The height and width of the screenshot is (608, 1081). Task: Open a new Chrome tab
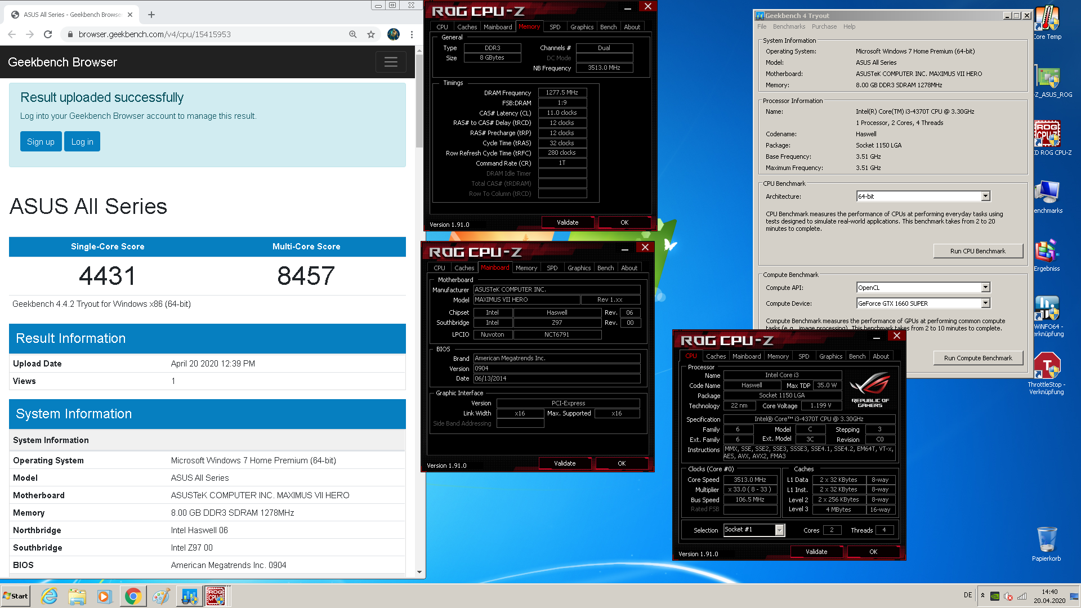point(151,15)
